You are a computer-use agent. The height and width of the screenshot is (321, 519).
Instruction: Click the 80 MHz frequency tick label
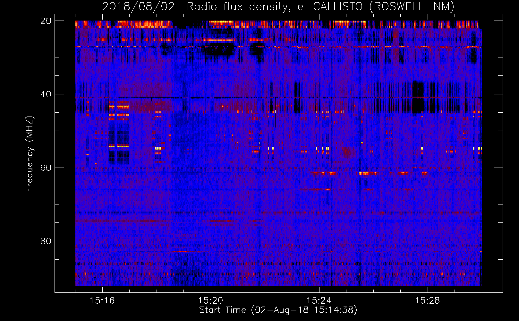tap(46, 241)
